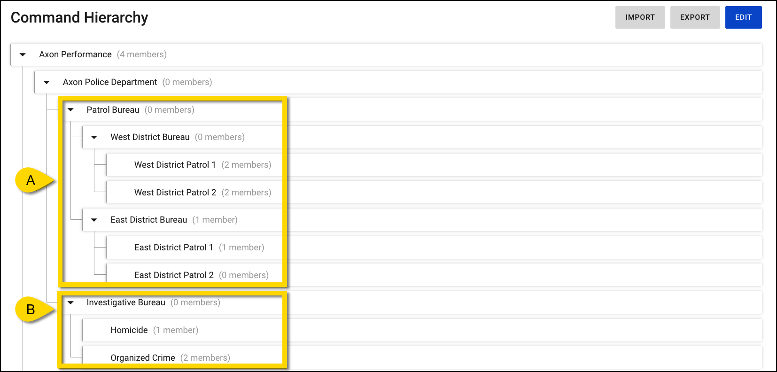Click the Command Hierarchy page title
This screenshot has width=777, height=372.
(79, 17)
